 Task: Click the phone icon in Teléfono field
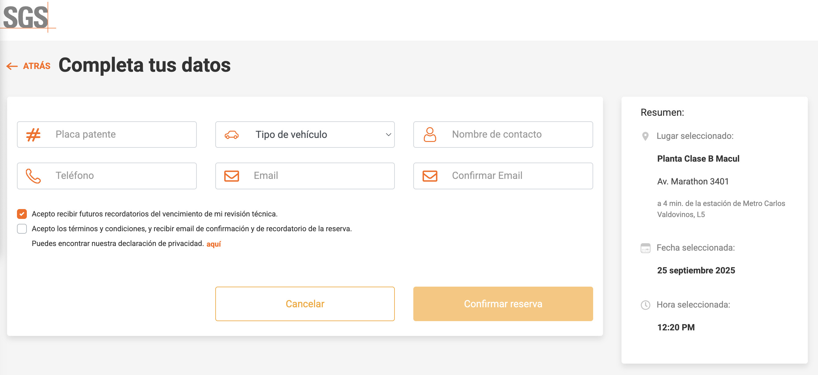[x=33, y=175]
